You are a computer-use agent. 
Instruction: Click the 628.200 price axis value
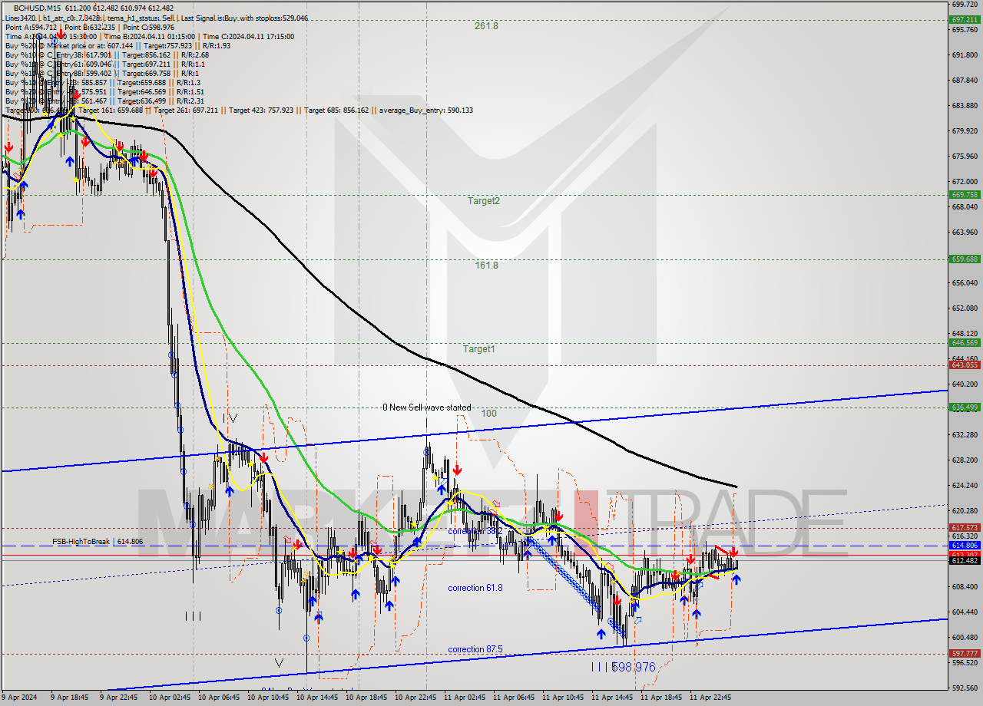coord(965,460)
